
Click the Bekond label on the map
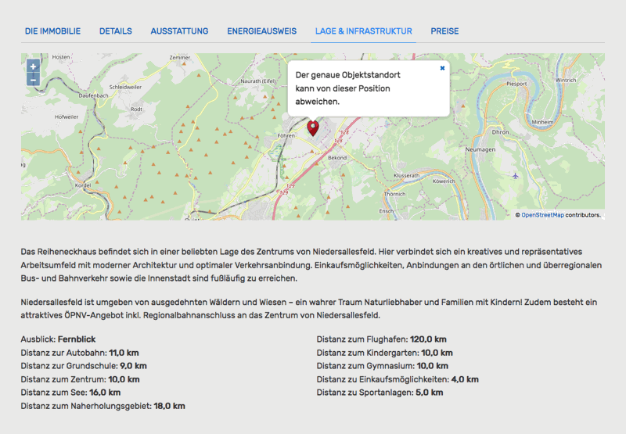click(x=337, y=157)
